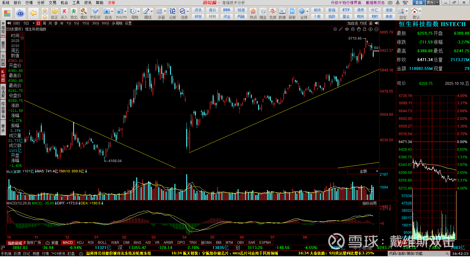Click the hand pan tool icon
Viewport: 470px width, 257px height.
[359, 29]
